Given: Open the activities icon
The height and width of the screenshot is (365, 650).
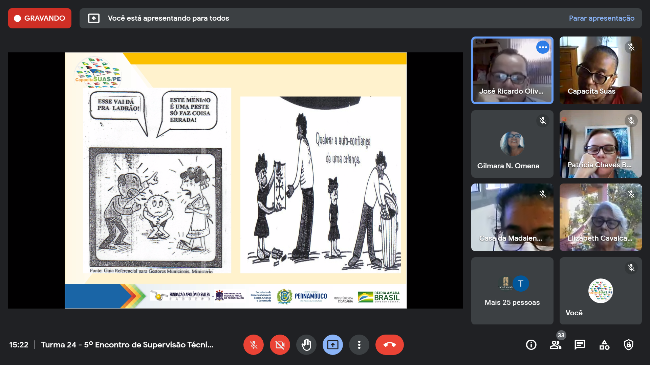Looking at the screenshot, I should (x=604, y=345).
